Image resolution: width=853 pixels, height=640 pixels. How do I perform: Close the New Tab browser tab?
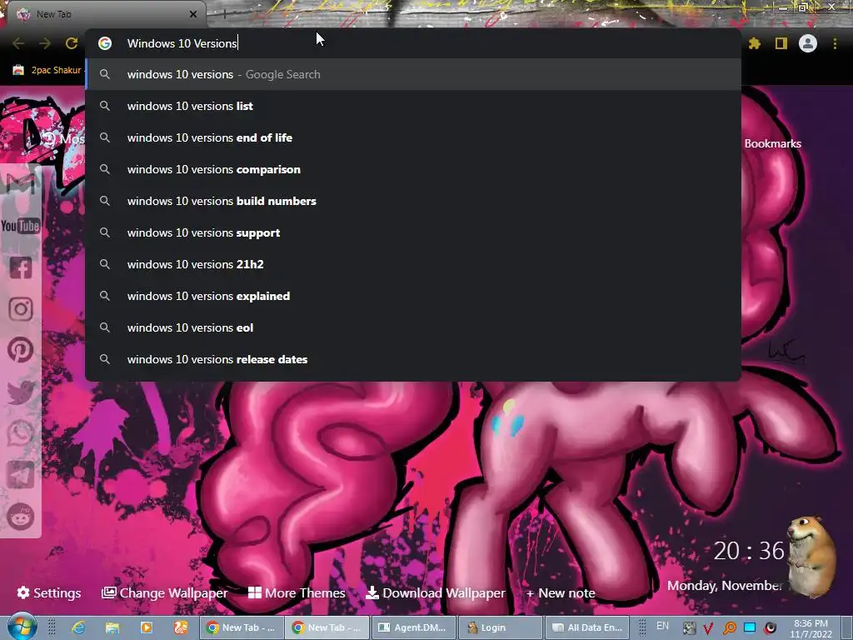point(193,14)
